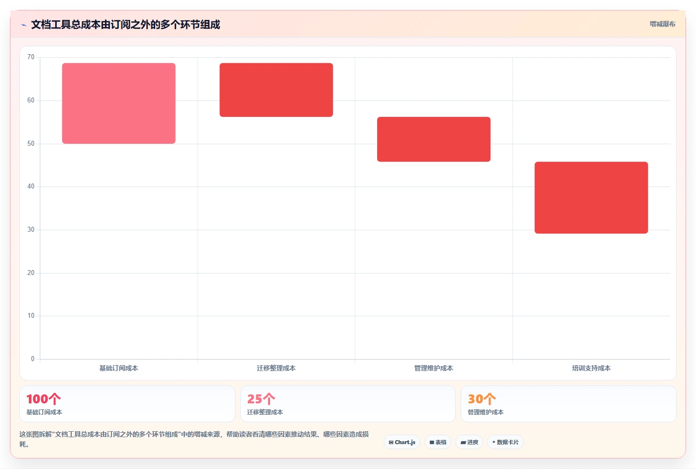Click the description paragraph starting with 这张图拆解
Image resolution: width=696 pixels, height=469 pixels.
click(x=194, y=439)
